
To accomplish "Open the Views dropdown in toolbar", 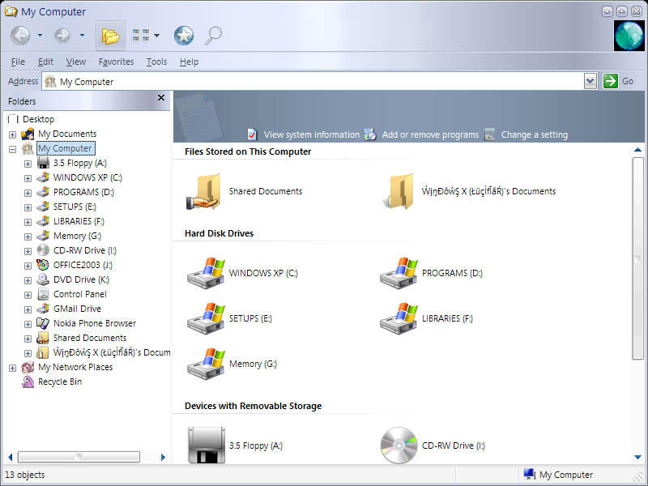I will tap(146, 36).
